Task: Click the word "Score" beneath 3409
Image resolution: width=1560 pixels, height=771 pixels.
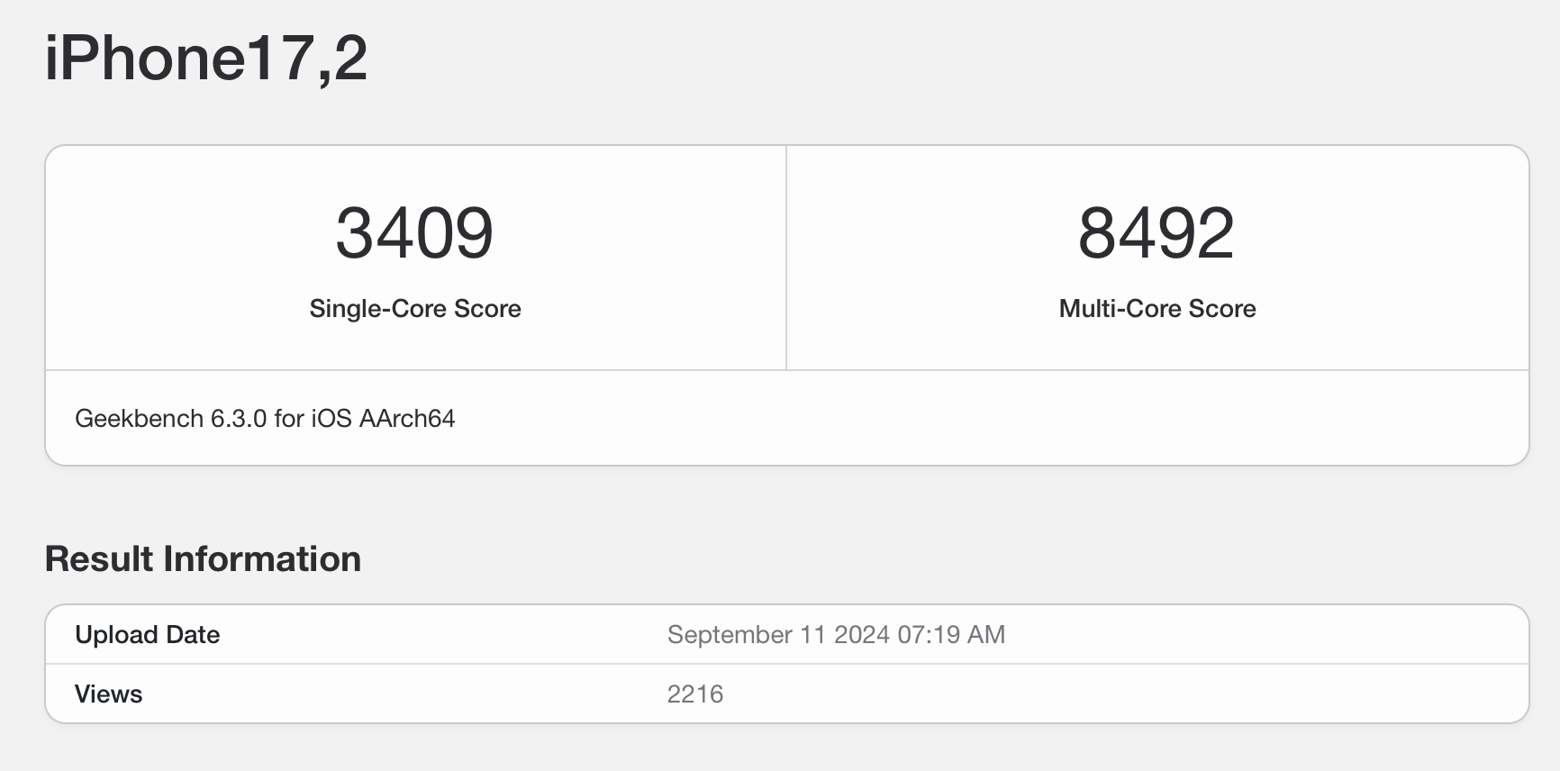Action: (x=487, y=309)
